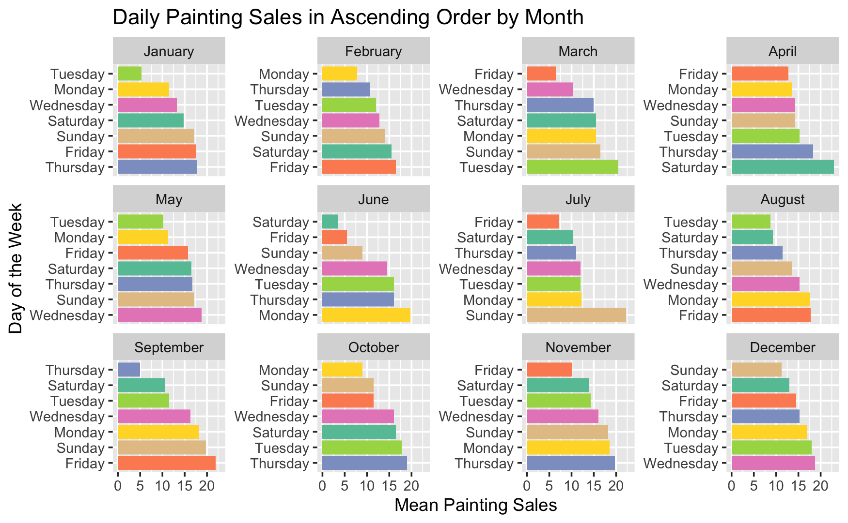Click July's tan Sunday bar
This screenshot has width=848, height=523.
click(x=576, y=315)
